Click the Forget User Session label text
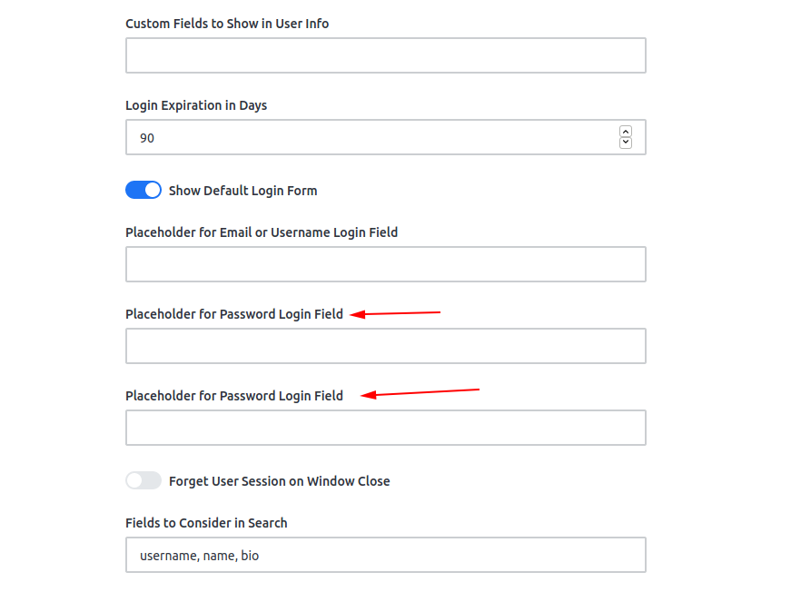 pyautogui.click(x=278, y=480)
